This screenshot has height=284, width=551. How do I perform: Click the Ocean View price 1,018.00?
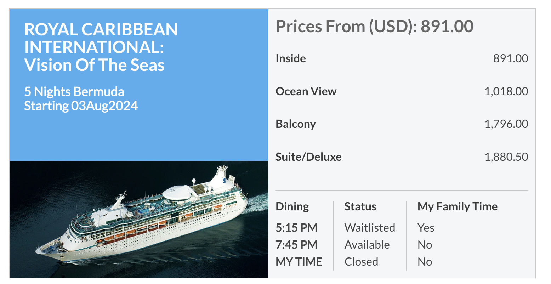[x=506, y=91]
